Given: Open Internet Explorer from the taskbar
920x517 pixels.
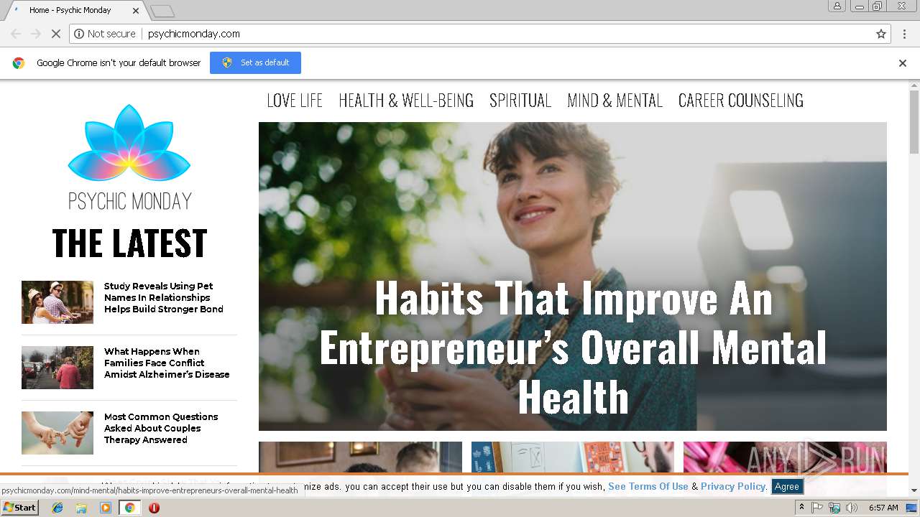Looking at the screenshot, I should (57, 508).
